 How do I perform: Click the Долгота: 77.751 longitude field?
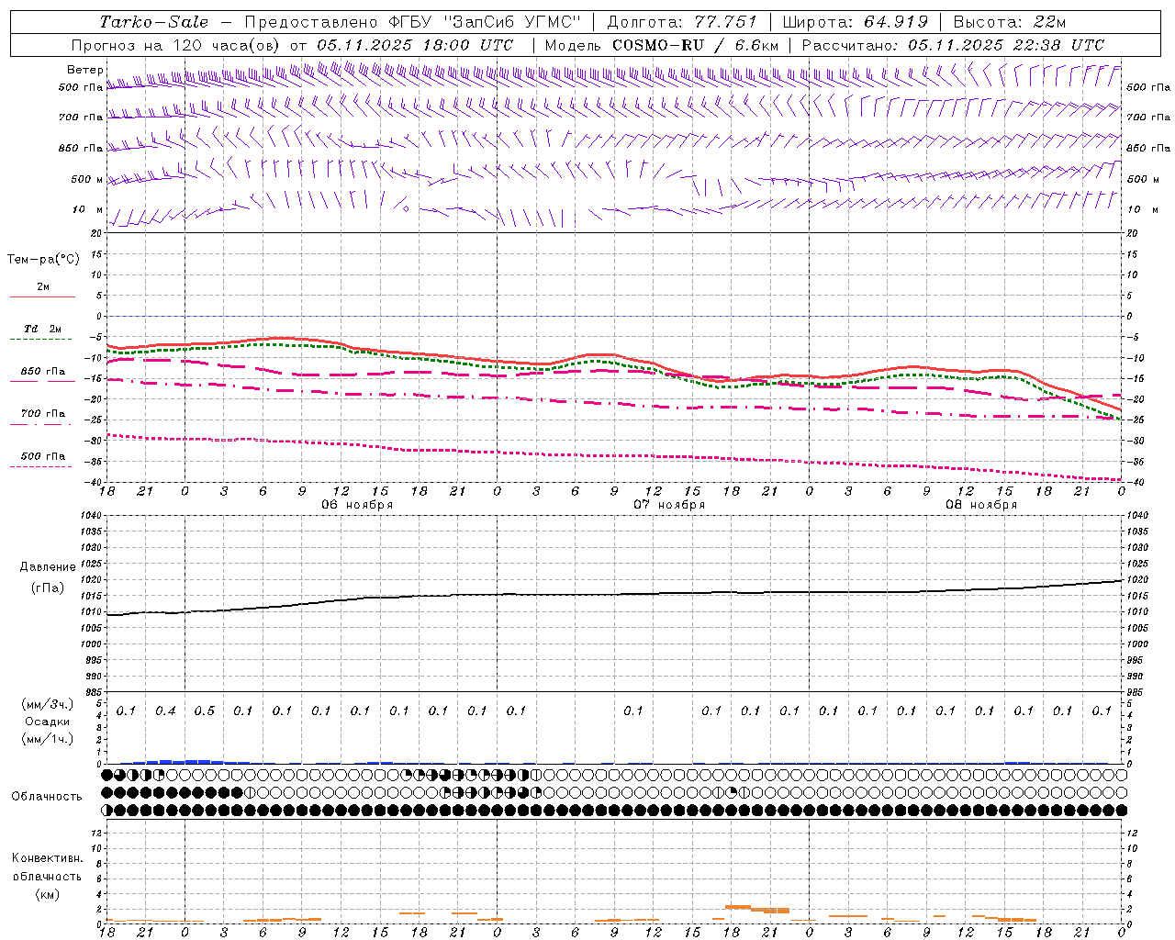[682, 22]
